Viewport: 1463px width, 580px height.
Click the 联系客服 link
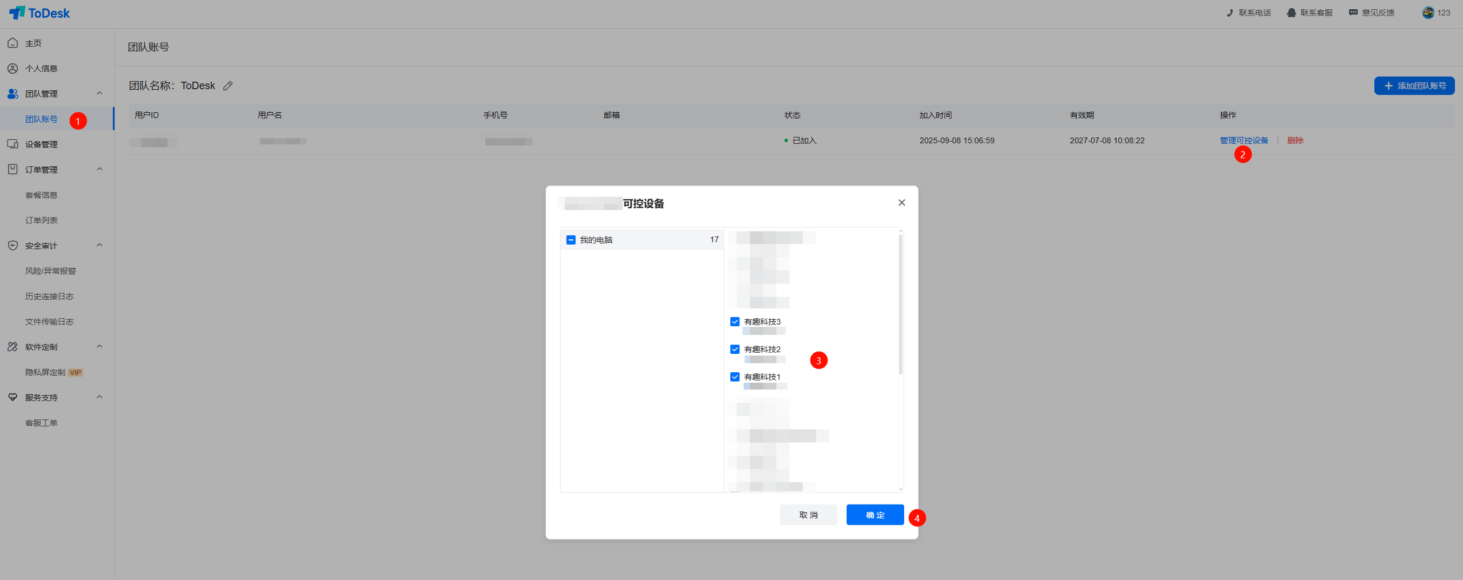(x=1310, y=13)
